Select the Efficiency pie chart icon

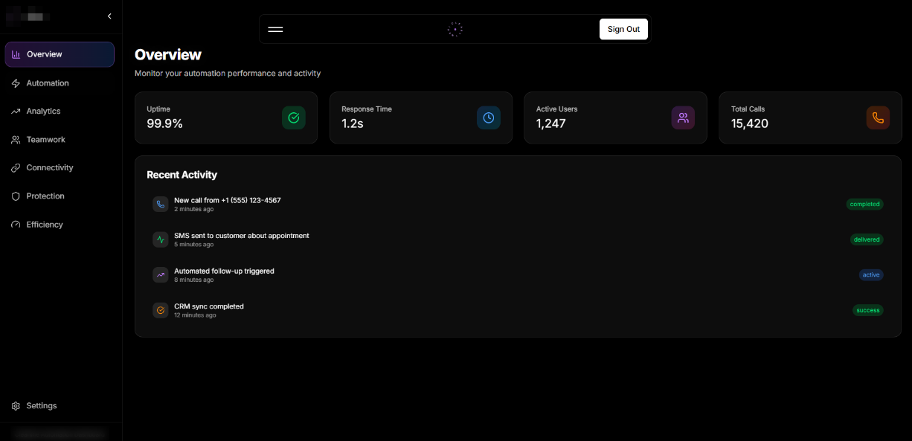pos(16,224)
